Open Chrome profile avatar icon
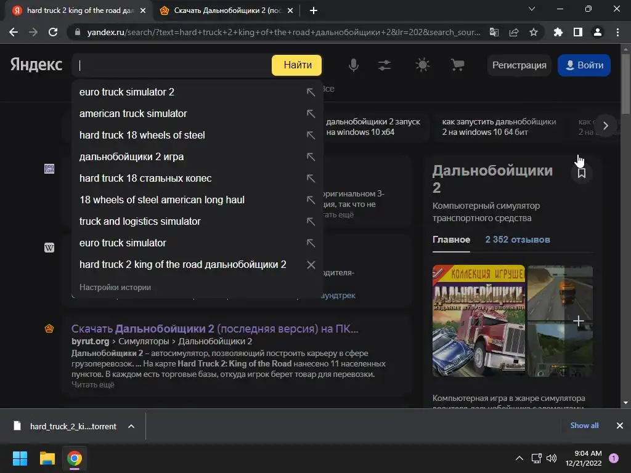The width and height of the screenshot is (631, 473). point(598,32)
